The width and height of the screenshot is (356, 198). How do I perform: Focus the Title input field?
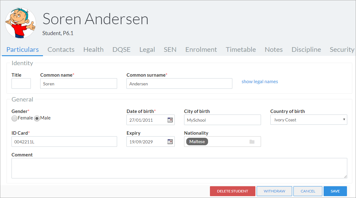coord(21,83)
